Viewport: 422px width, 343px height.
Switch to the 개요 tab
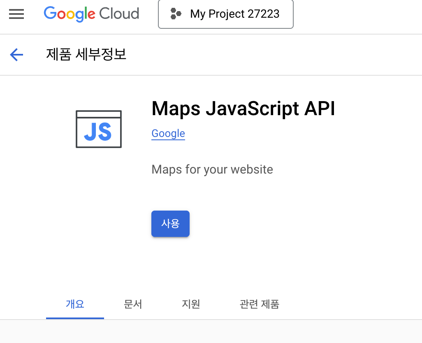coord(75,304)
